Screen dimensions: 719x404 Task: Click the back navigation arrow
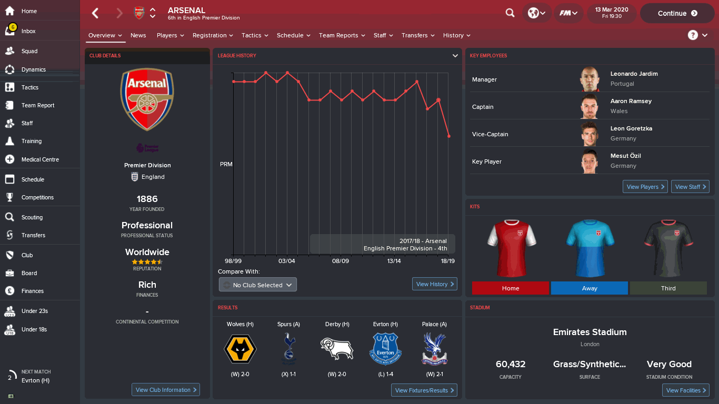[x=95, y=13]
